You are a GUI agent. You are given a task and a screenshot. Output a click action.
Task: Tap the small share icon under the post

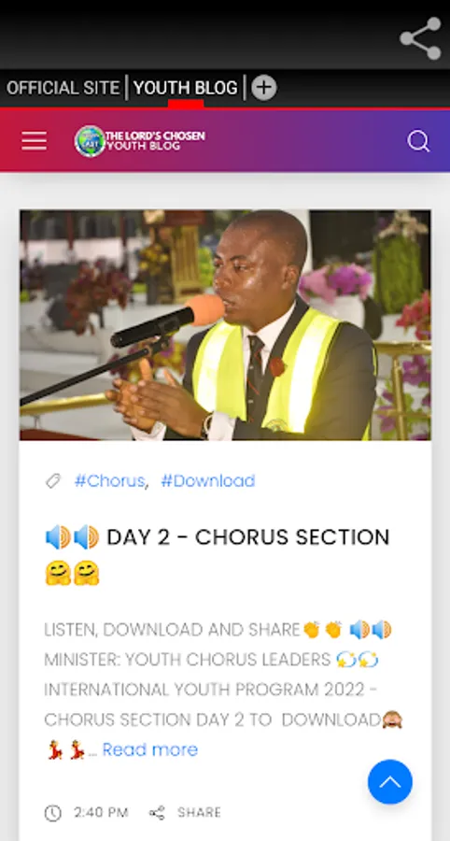point(157,813)
